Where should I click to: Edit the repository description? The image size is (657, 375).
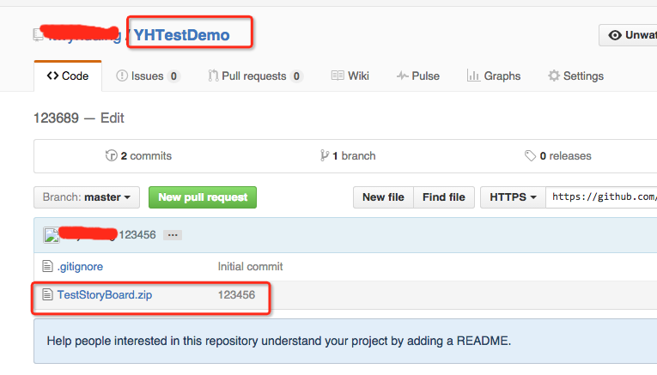113,118
